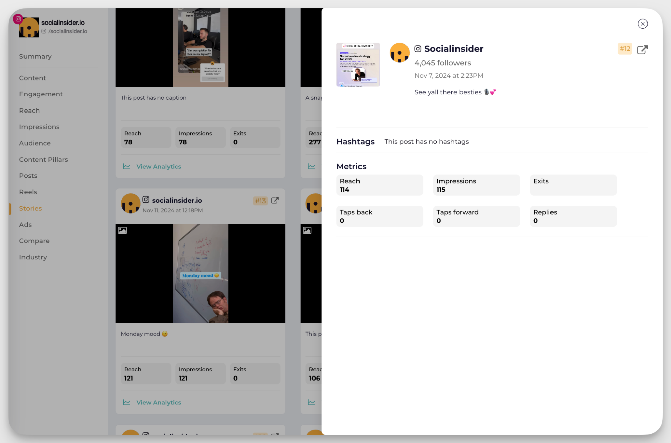Click the external link icon for story #12
Screen dimensions: 671x443
pos(641,48)
